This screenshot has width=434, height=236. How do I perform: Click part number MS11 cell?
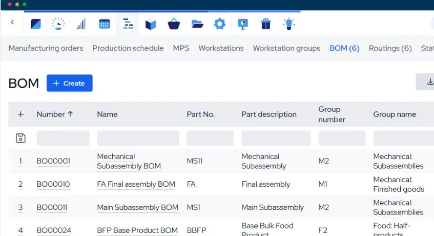pos(195,161)
